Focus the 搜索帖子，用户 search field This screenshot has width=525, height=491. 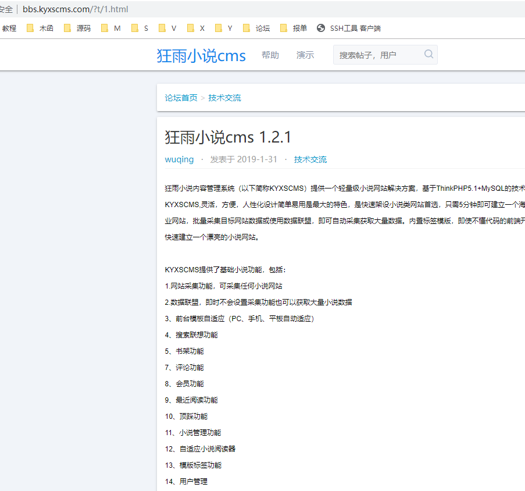click(385, 55)
